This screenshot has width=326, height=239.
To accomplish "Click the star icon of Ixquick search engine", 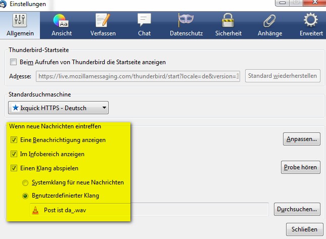I will (x=15, y=108).
